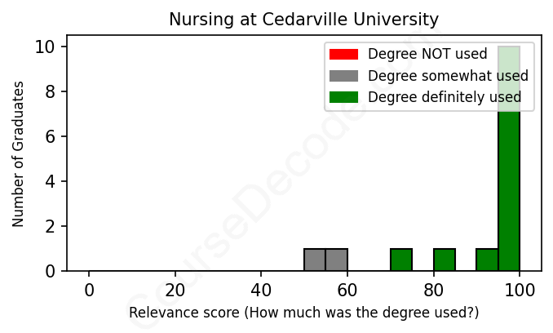The width and height of the screenshot is (553, 333).
Task: Click the green bar starting at score 80
Action: pos(445,260)
